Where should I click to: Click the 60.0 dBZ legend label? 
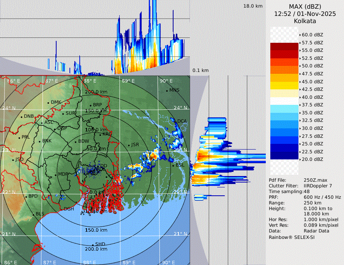[312, 35]
